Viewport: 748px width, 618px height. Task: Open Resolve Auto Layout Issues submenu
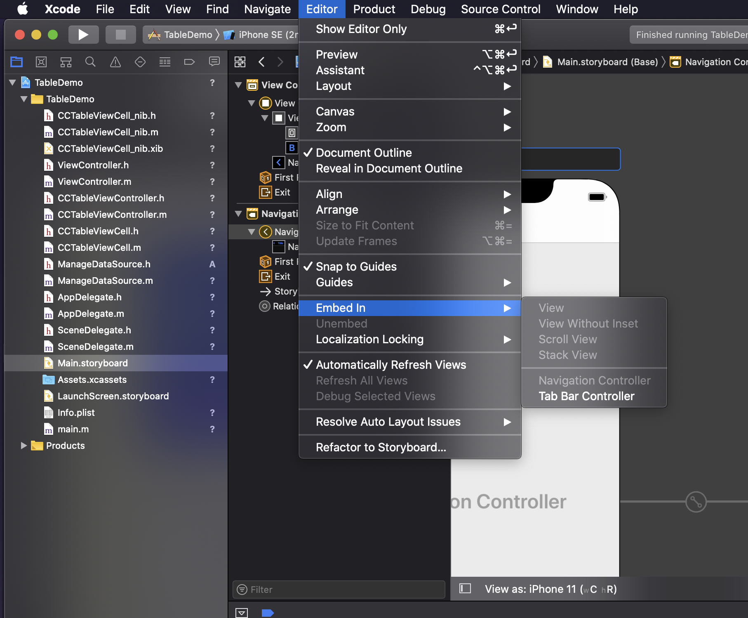(x=409, y=422)
